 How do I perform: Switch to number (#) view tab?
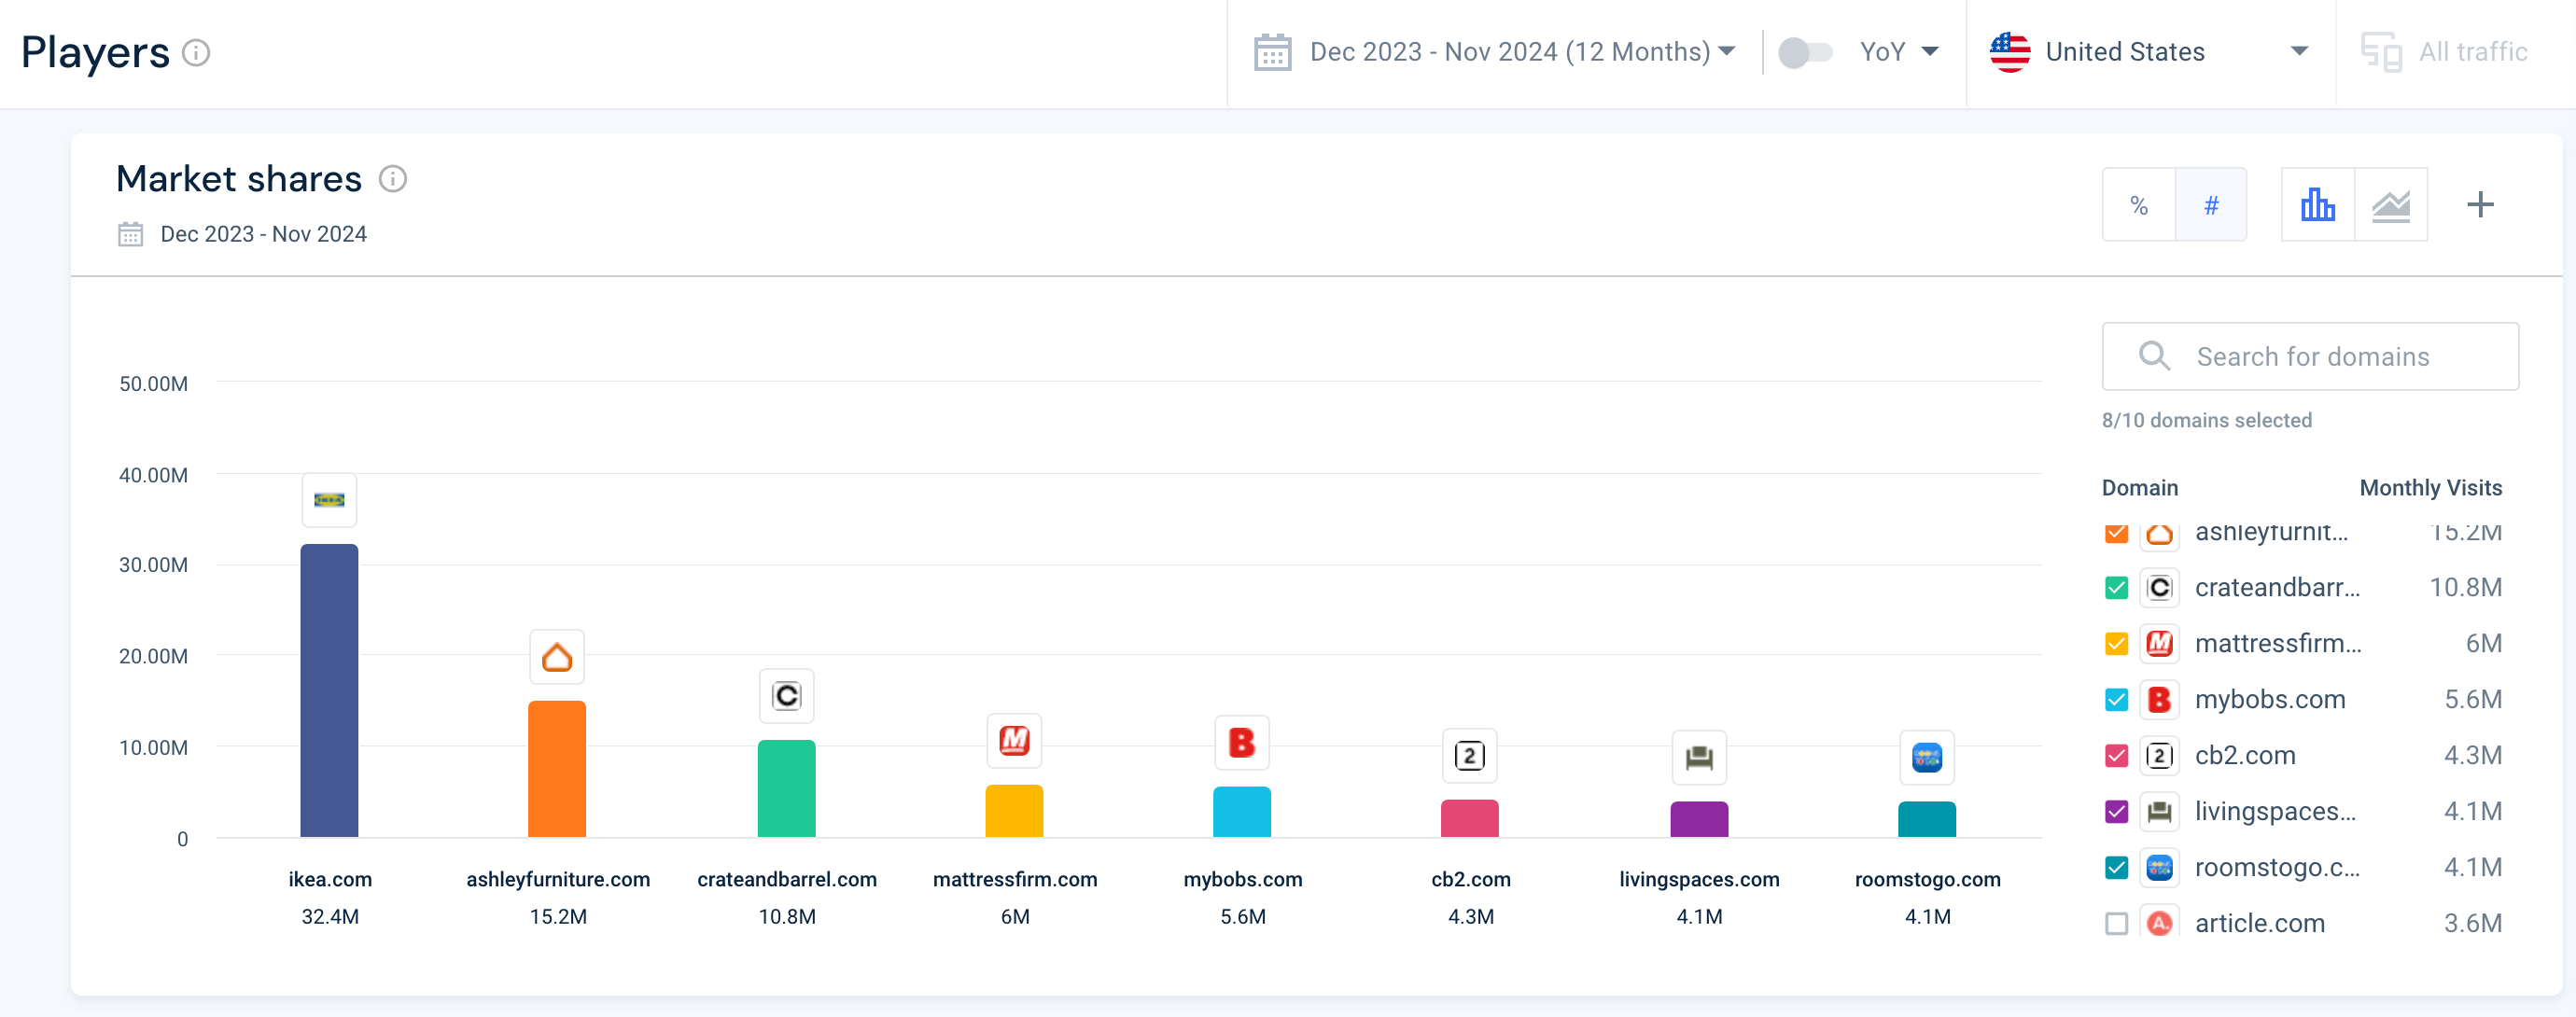pyautogui.click(x=2211, y=205)
